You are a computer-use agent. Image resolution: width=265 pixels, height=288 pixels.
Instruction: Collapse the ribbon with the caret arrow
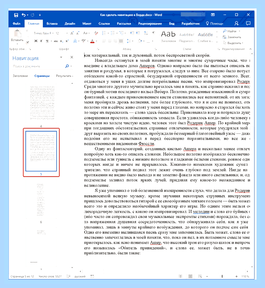pos(250,49)
